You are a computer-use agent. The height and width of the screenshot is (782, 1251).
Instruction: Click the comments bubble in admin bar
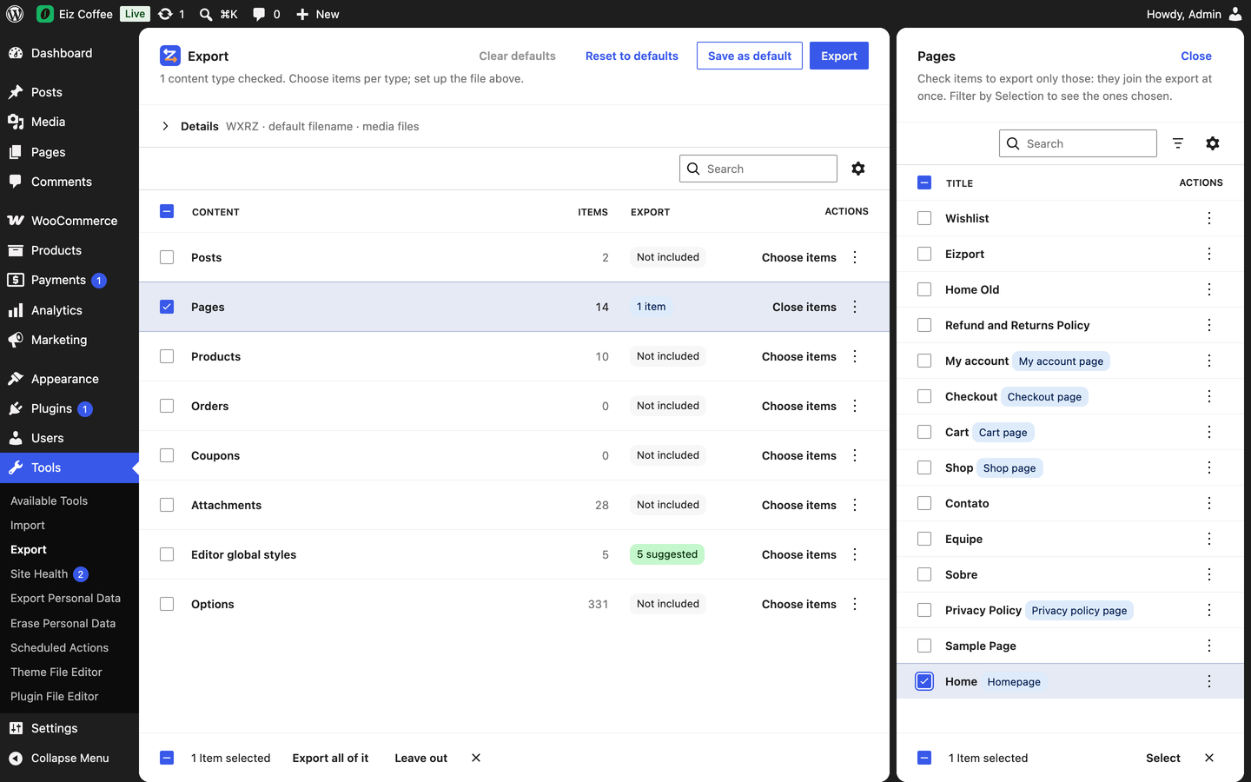coord(259,14)
